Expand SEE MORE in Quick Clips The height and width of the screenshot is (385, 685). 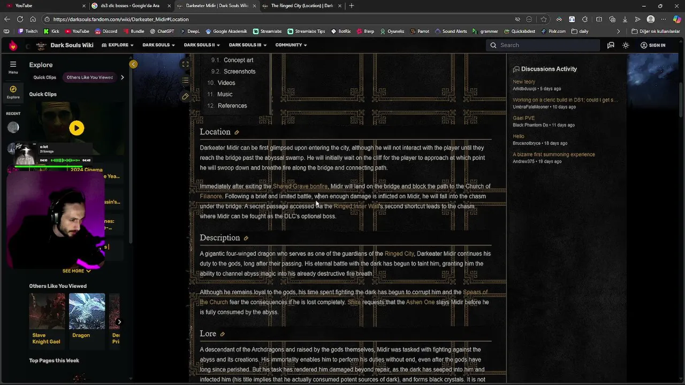(x=77, y=271)
